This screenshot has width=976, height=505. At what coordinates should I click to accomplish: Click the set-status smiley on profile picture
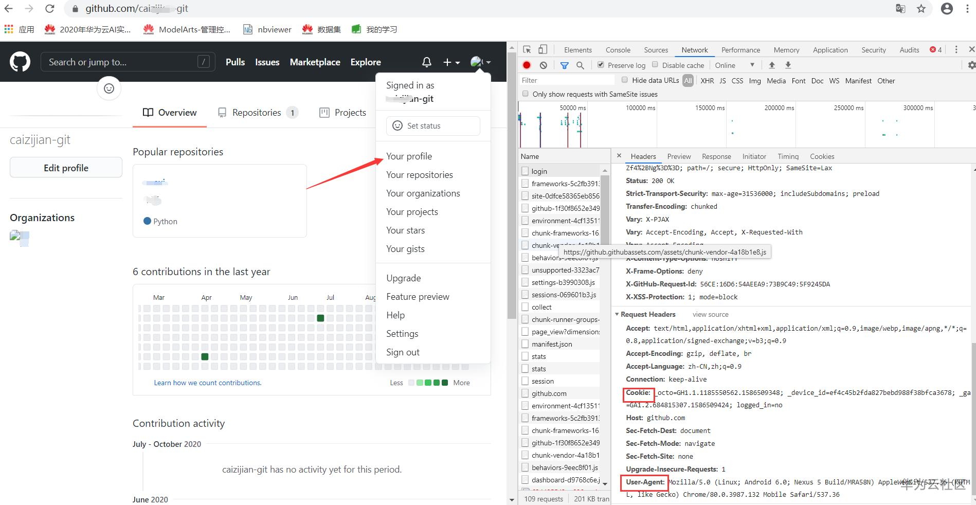pos(109,88)
